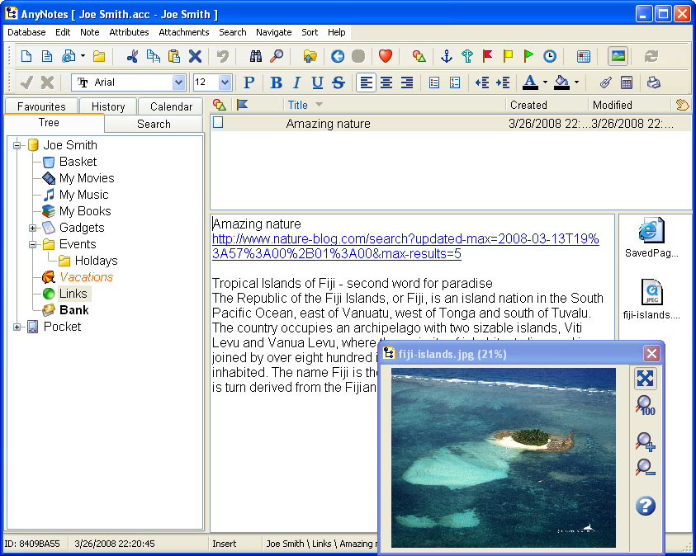Toggle bold text formatting
The width and height of the screenshot is (696, 556).
point(276,82)
